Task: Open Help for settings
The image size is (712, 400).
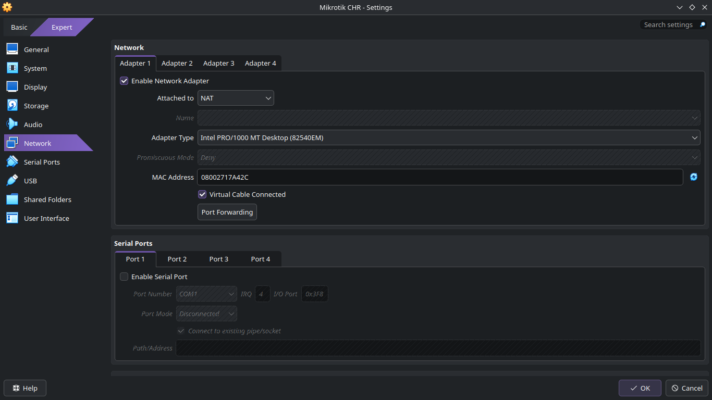Action: coord(25,388)
